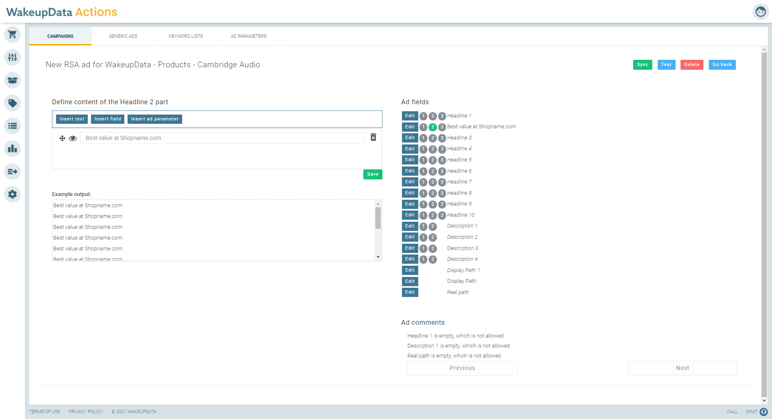Switch to the Keyword Lists tab
This screenshot has width=772, height=419.
tap(186, 36)
